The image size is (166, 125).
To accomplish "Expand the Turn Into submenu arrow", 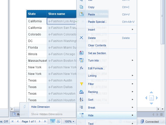I will point(132,60).
